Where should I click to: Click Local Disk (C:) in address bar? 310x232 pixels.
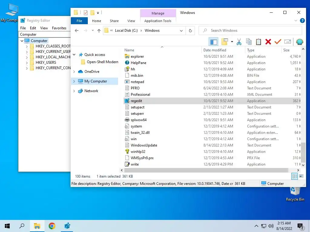click(126, 31)
